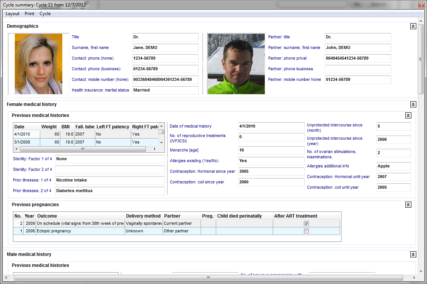Click Unprotected intercourse since year 2006 field

[394, 140]
